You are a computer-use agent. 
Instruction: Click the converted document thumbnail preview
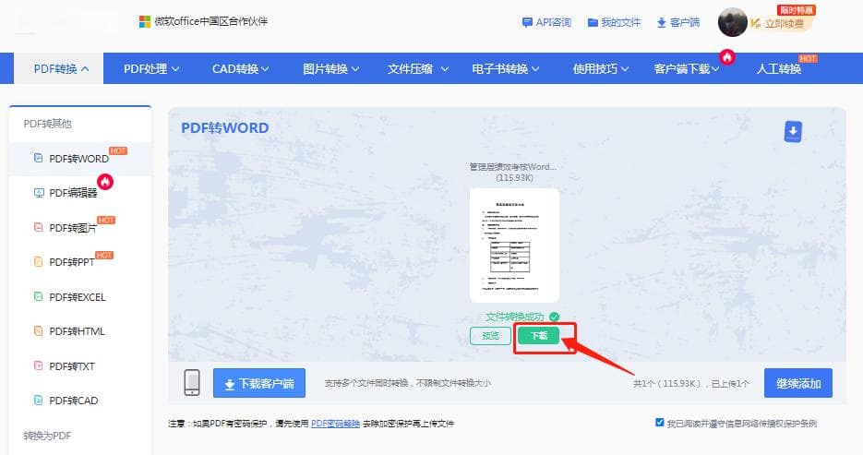(x=514, y=245)
